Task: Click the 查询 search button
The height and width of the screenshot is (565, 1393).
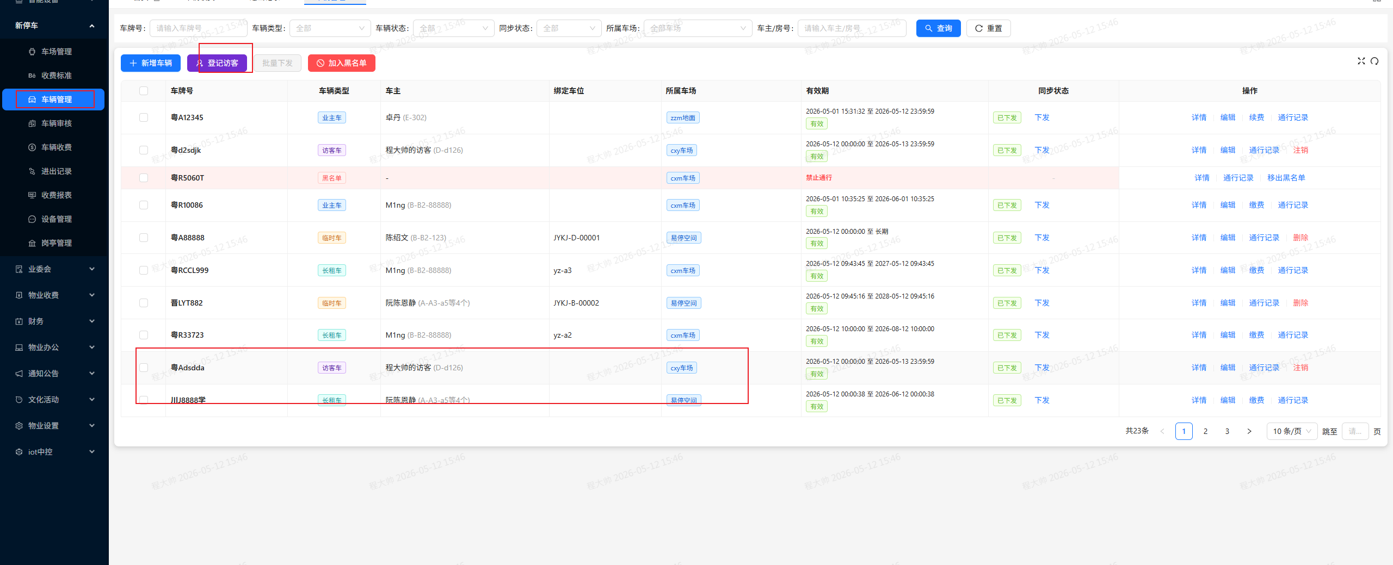Action: click(x=939, y=28)
